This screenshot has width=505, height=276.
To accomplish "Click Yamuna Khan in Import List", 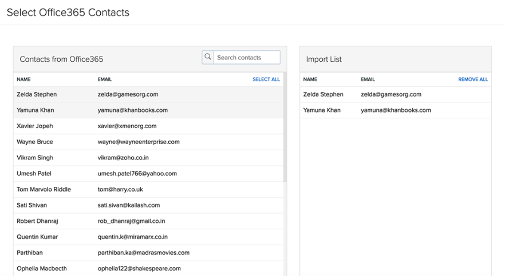I will point(395,110).
